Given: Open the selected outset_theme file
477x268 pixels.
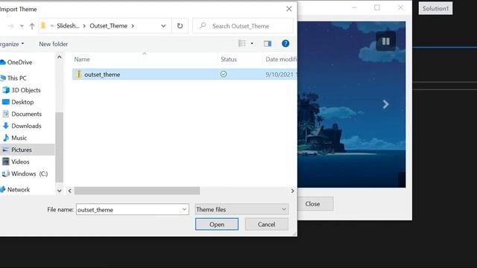Looking at the screenshot, I should pos(217,224).
